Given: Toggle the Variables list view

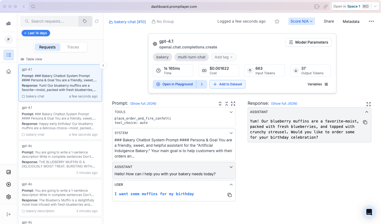Looking at the screenshot, I should [326, 84].
